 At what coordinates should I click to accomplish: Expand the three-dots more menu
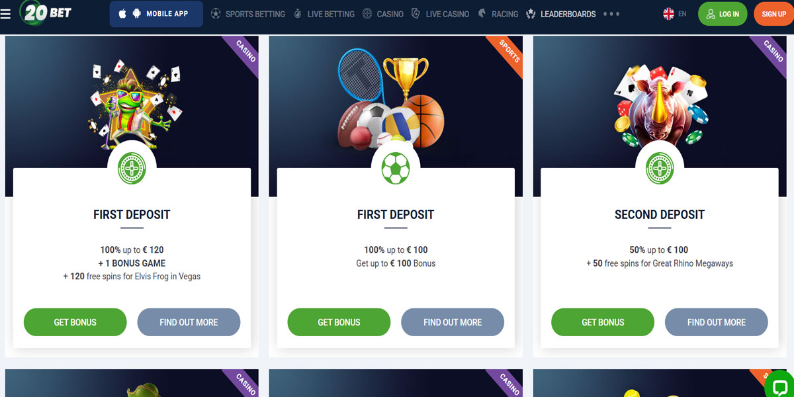tap(611, 14)
